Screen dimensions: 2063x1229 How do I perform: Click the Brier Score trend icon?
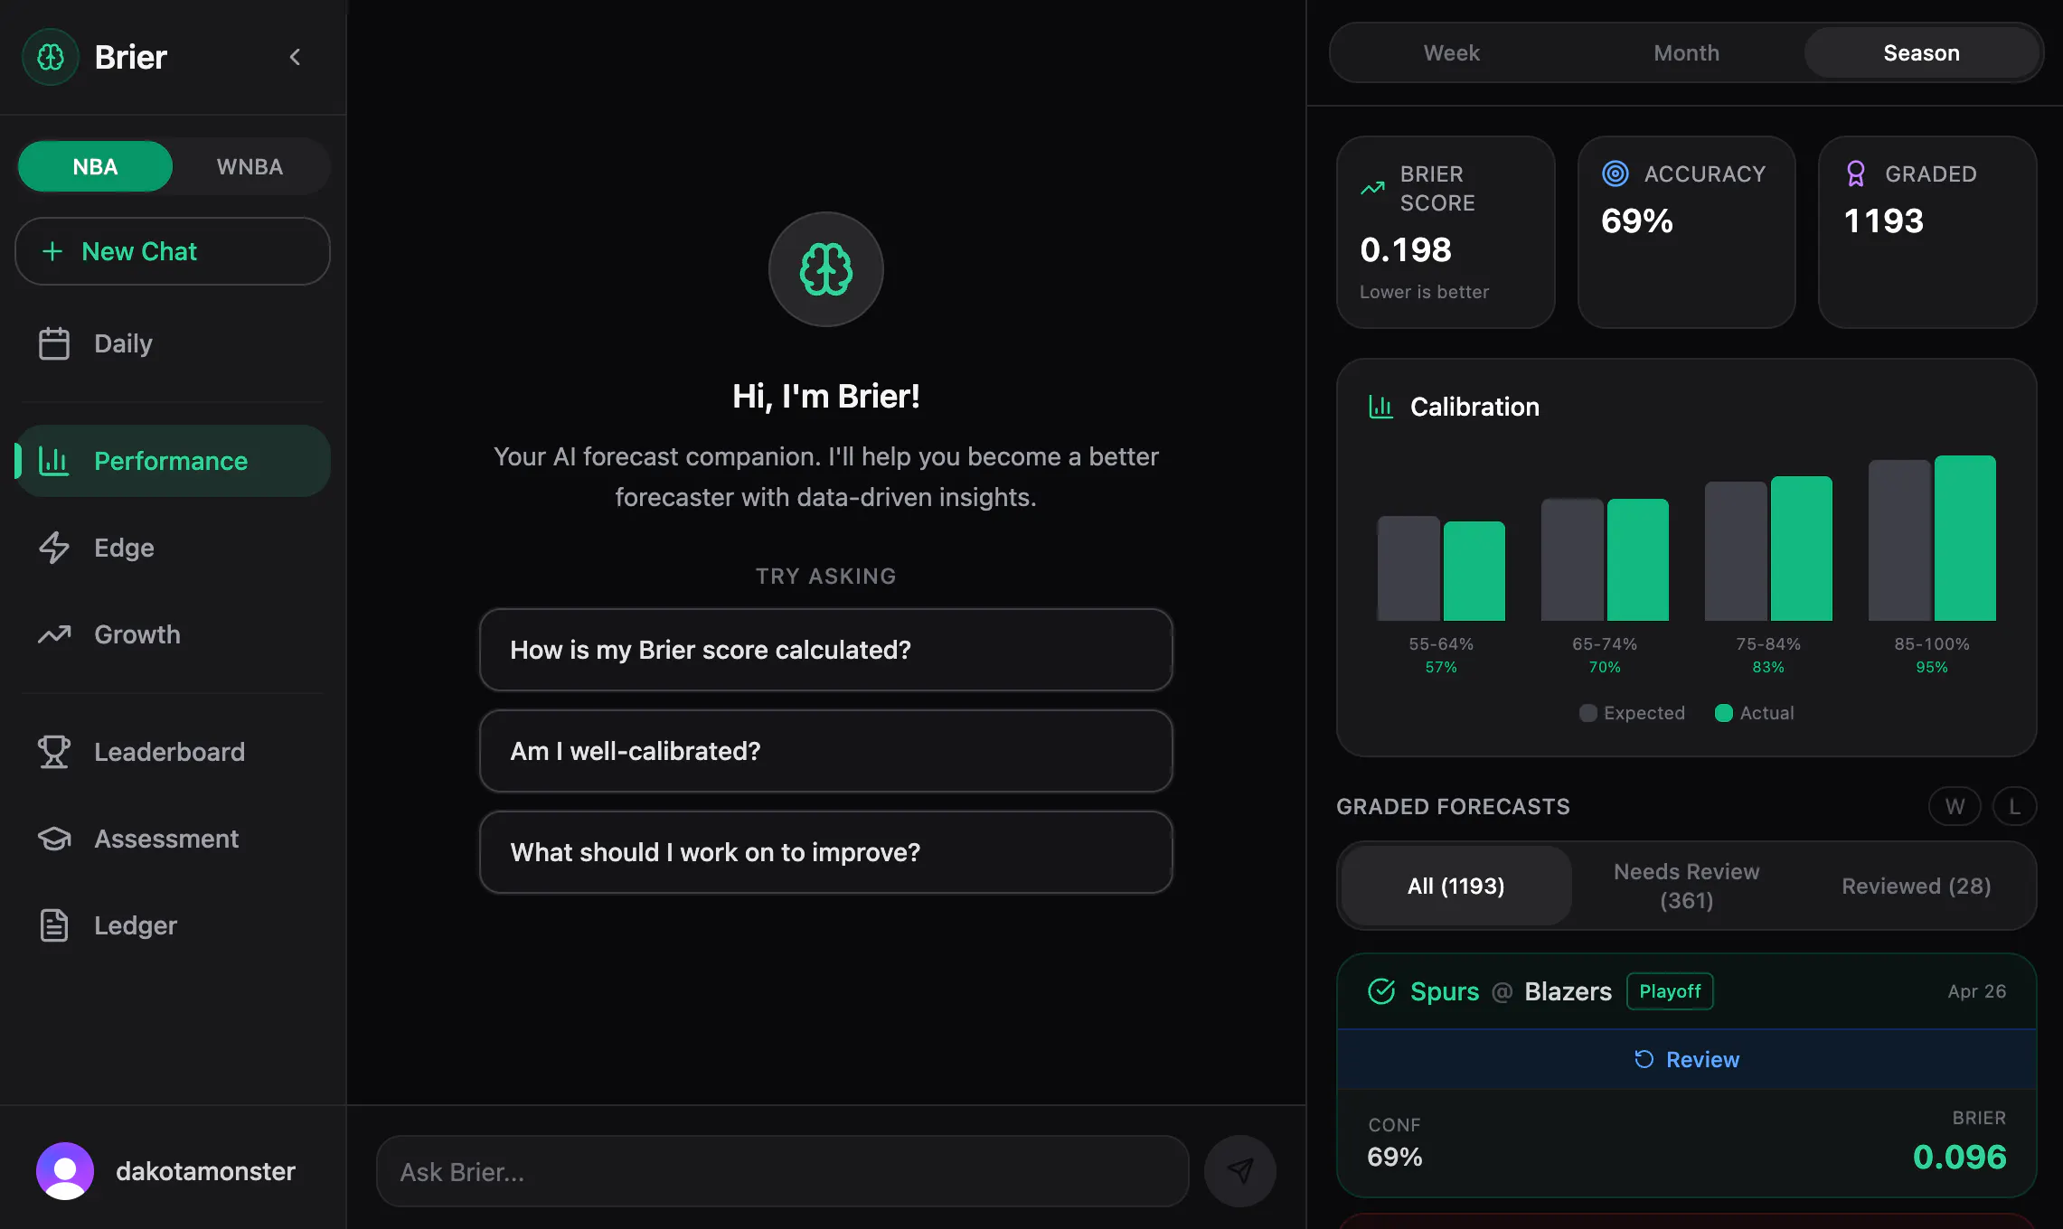(x=1372, y=188)
